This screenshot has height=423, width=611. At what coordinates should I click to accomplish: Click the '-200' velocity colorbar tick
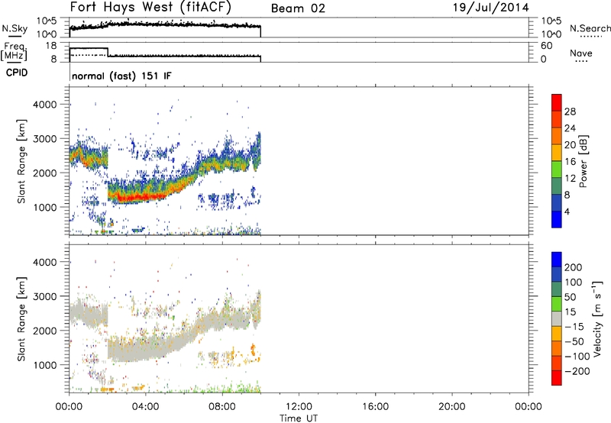coord(577,371)
